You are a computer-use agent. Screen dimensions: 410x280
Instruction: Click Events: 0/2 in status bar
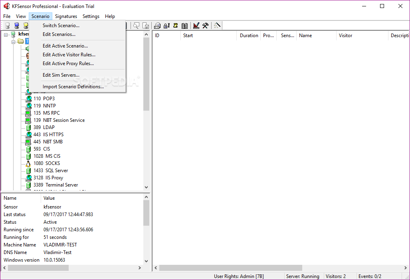click(370, 276)
